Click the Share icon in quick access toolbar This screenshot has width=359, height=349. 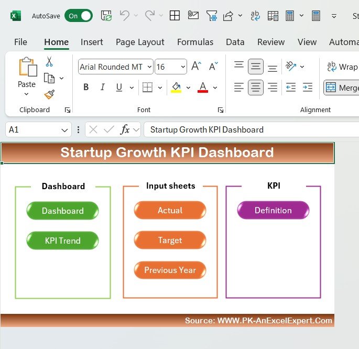[x=228, y=16]
